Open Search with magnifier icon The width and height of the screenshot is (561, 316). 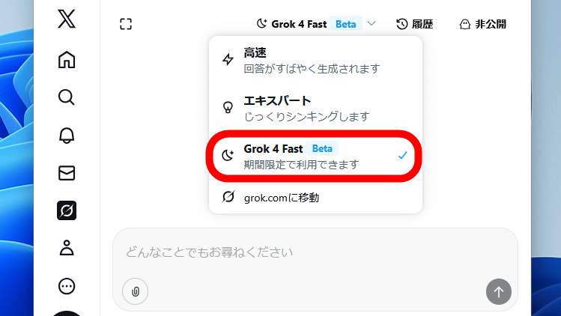tap(67, 97)
